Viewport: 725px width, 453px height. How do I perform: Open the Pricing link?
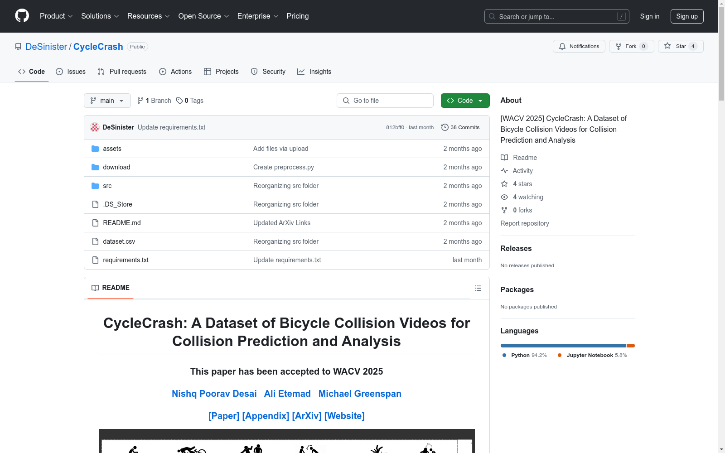point(298,16)
